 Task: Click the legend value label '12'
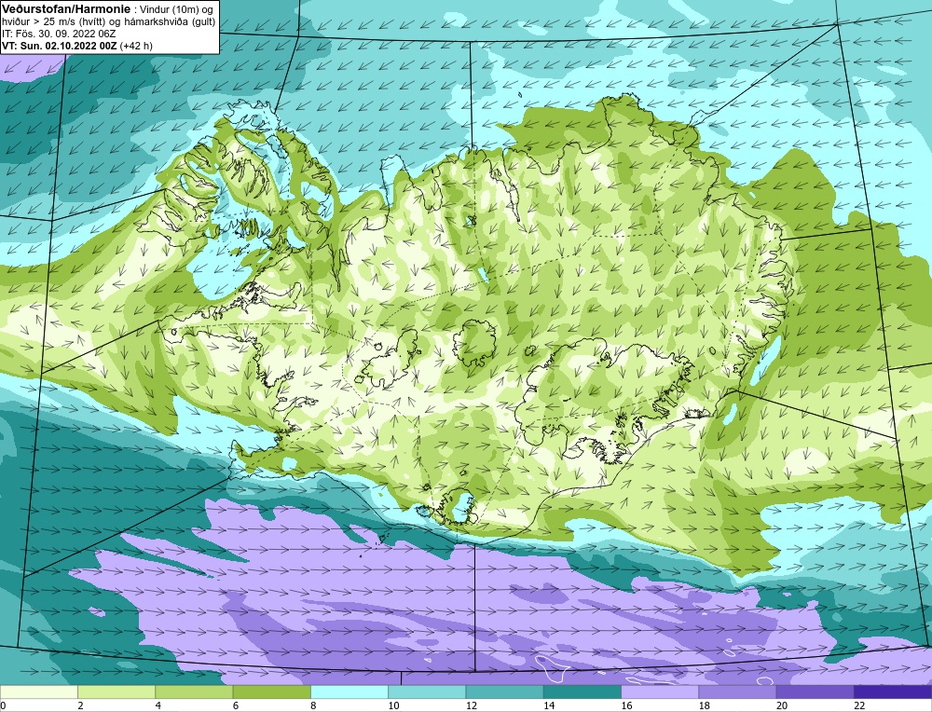472,705
